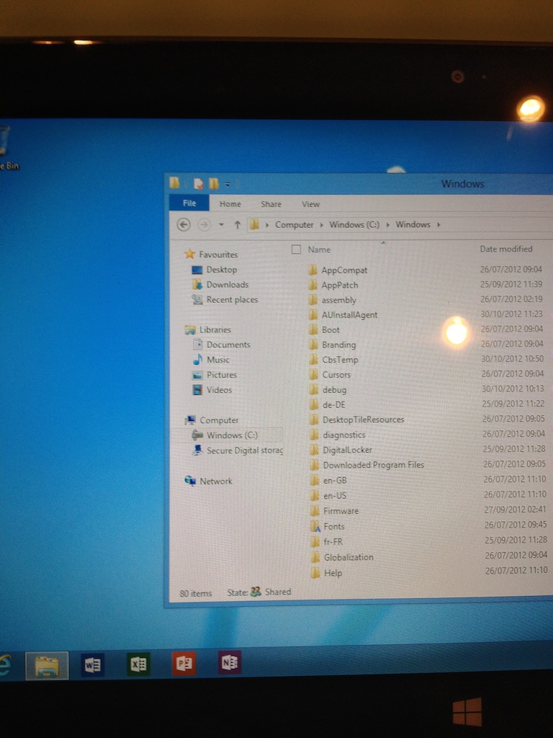Select the AUInstallAgent folder

[350, 315]
